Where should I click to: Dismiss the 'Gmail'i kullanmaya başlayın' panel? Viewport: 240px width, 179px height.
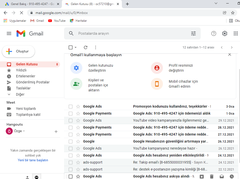tap(229, 54)
